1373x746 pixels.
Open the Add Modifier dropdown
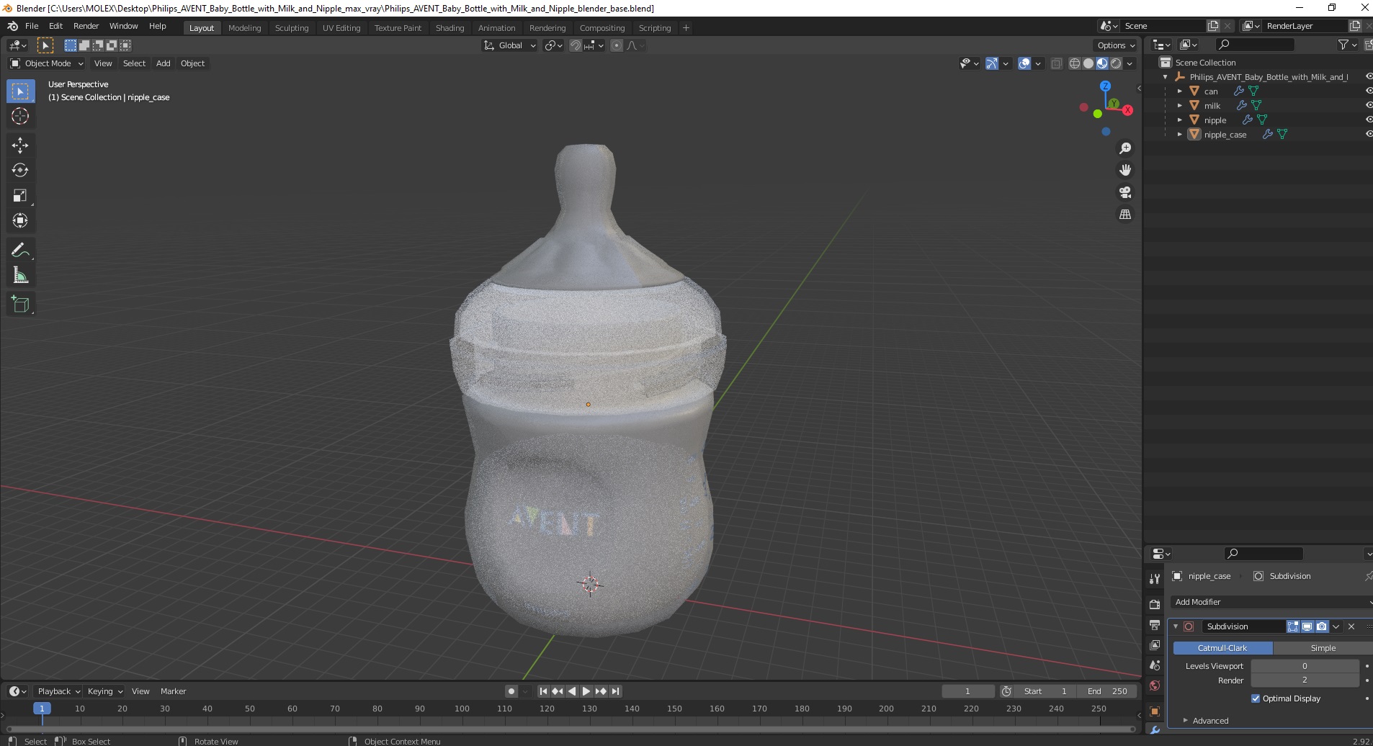point(1271,602)
